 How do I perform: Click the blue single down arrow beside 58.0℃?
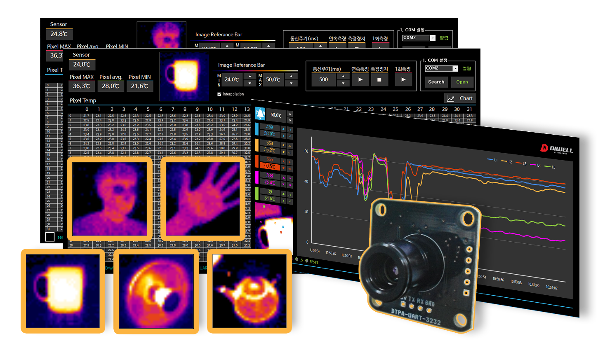pyautogui.click(x=283, y=135)
